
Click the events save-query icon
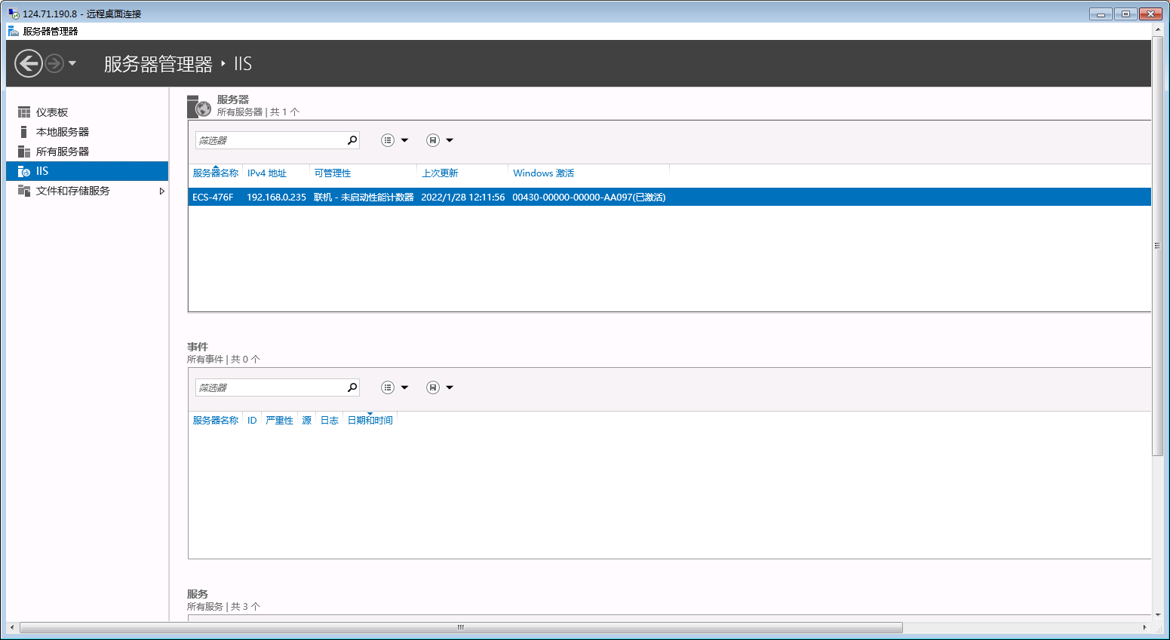pyautogui.click(x=433, y=387)
